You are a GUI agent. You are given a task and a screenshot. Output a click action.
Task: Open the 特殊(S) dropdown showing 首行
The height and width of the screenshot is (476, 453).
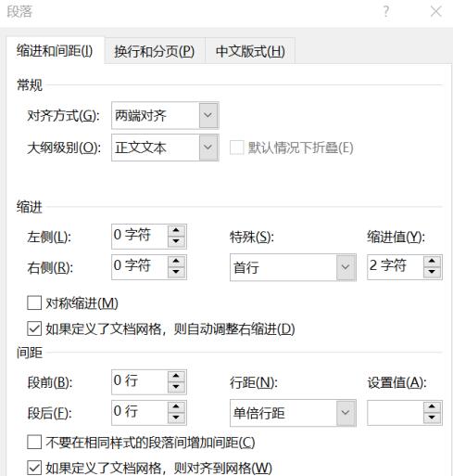click(293, 267)
